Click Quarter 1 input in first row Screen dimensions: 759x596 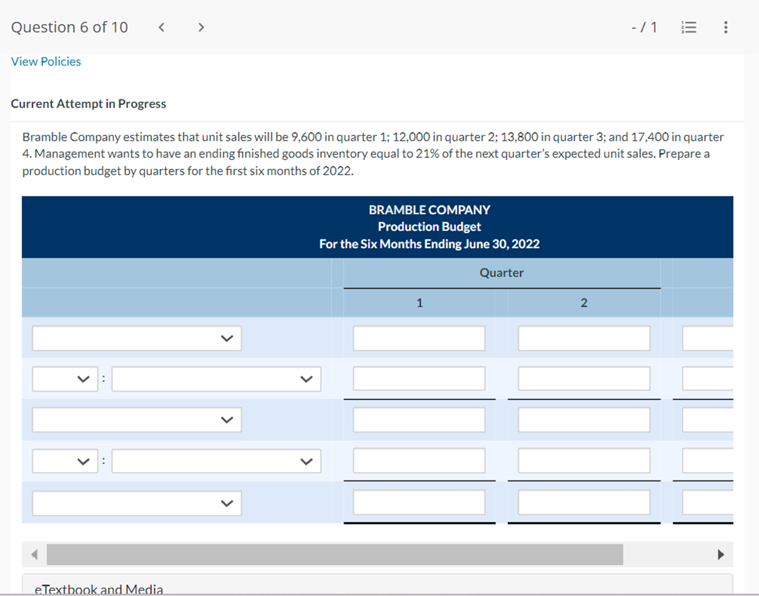click(419, 338)
